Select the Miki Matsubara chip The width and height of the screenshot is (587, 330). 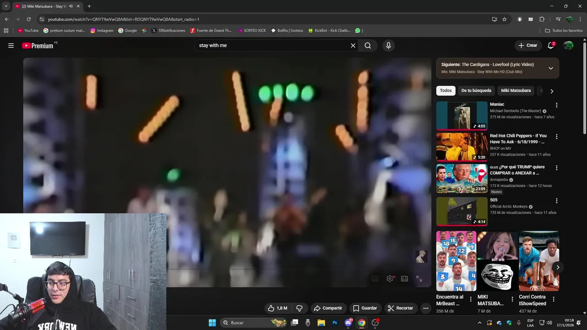tap(516, 91)
